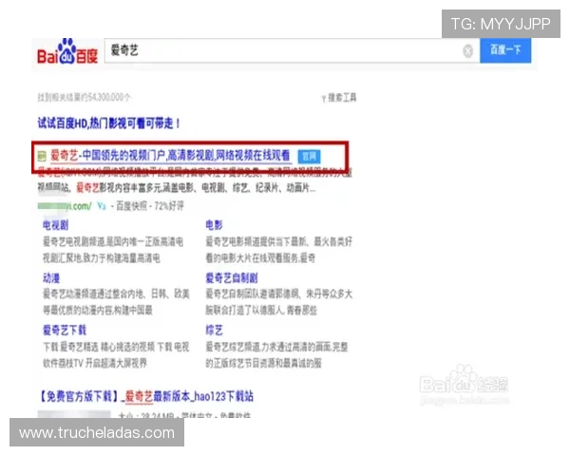Open the 百度快照 cached page link
The image size is (570, 456).
131,206
